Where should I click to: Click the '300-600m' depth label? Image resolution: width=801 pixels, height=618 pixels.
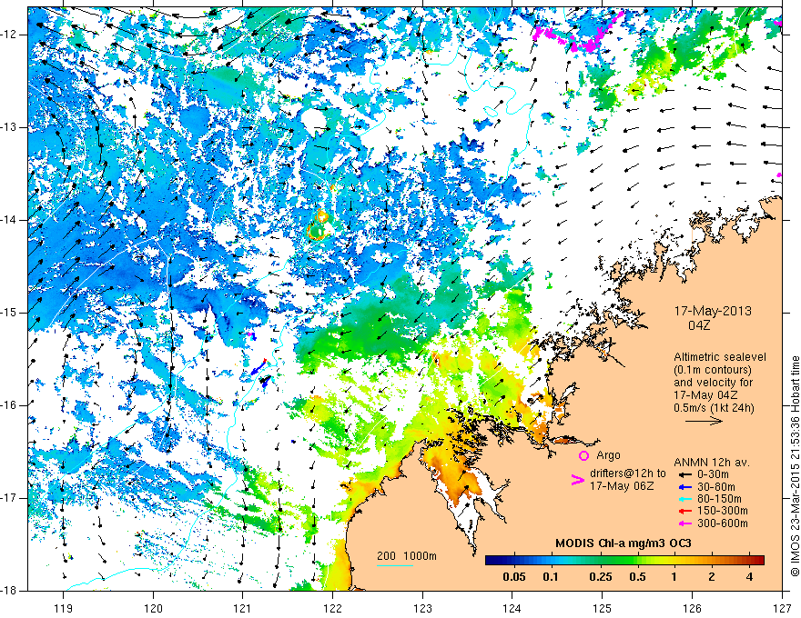pos(723,523)
